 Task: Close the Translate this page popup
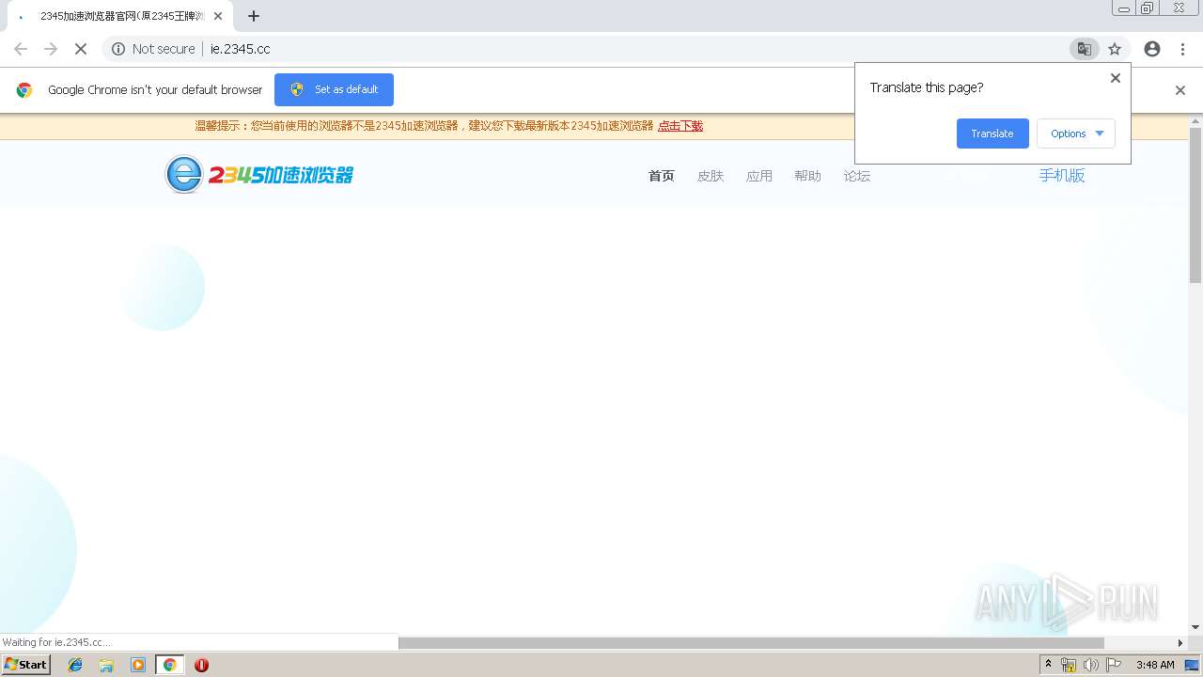[1116, 78]
